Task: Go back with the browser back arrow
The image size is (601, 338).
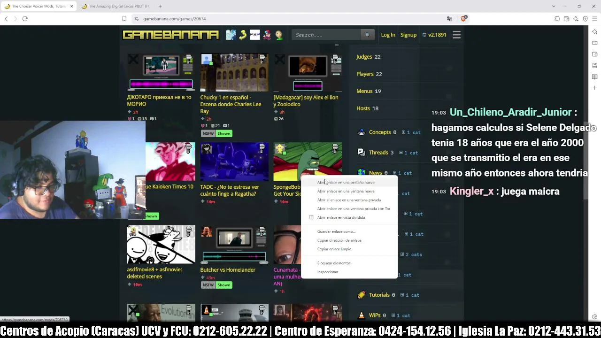Action: click(6, 19)
